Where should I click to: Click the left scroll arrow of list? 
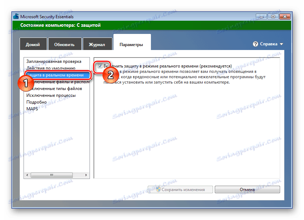point(27,175)
